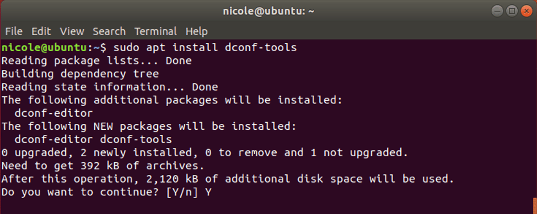Minimize the terminal window
Screen dimensions: 537x214
tap(497, 12)
